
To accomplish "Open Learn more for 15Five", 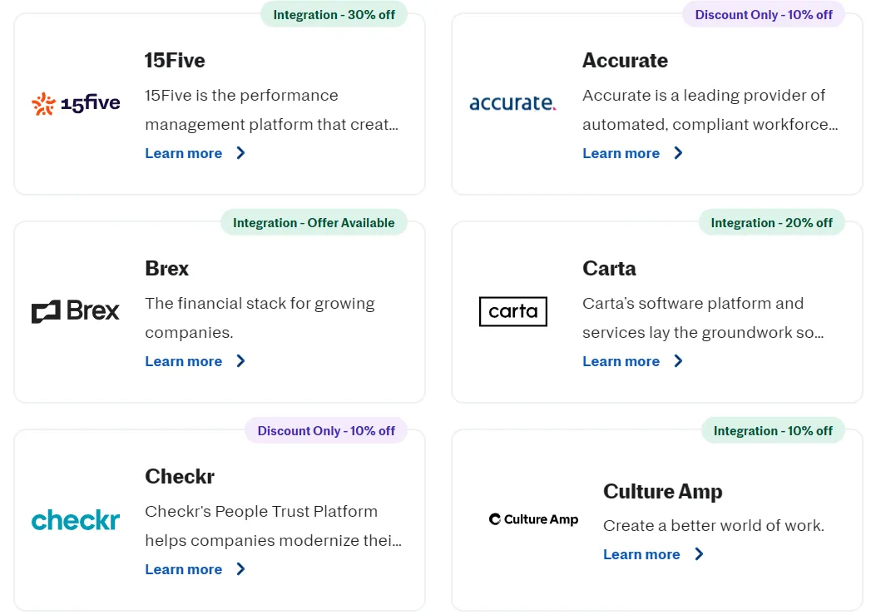I will pos(184,153).
